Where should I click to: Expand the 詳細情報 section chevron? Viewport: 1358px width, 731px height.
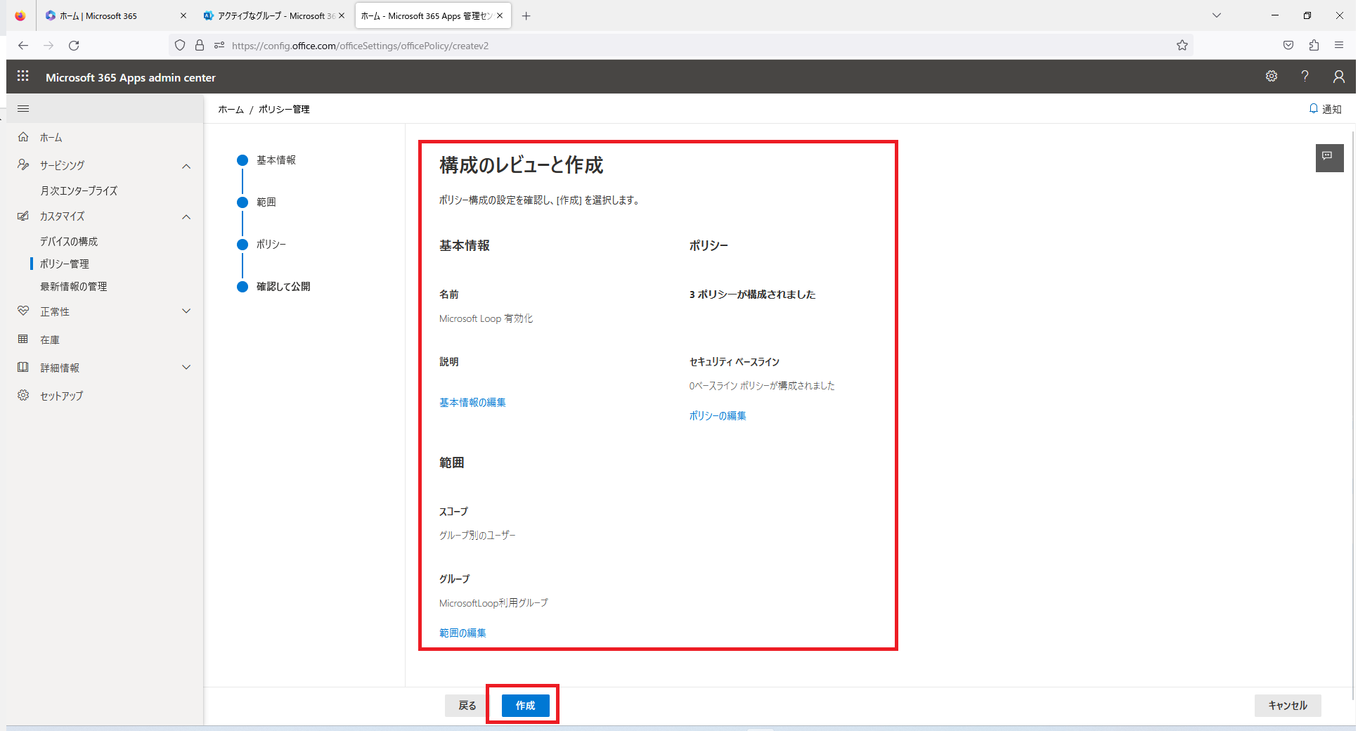coord(186,367)
